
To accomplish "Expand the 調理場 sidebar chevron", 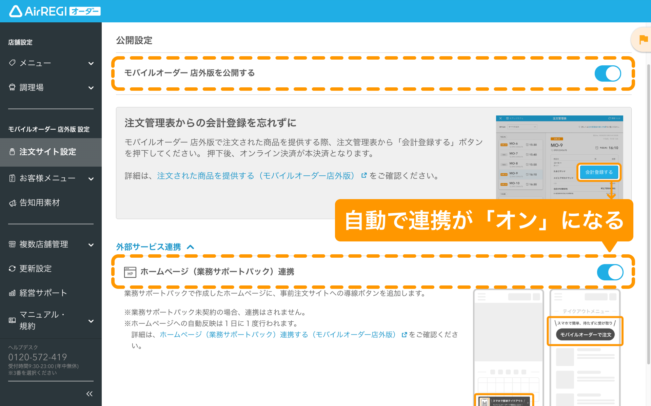I will click(x=91, y=88).
